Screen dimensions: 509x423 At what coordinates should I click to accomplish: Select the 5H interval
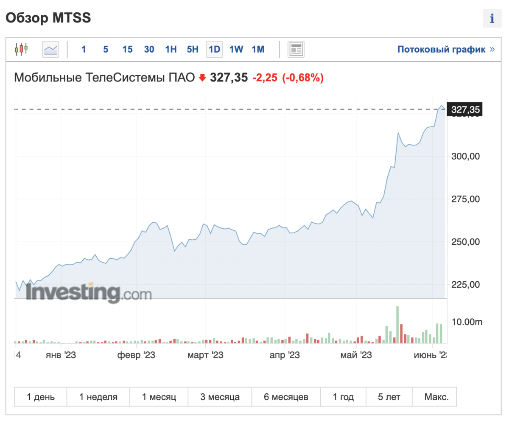click(x=193, y=49)
